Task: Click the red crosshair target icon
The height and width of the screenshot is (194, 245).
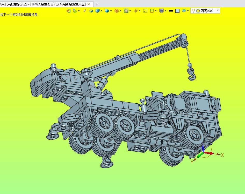Action: click(x=136, y=11)
